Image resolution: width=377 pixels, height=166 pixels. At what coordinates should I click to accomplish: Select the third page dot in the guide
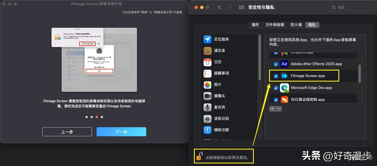coord(97,117)
